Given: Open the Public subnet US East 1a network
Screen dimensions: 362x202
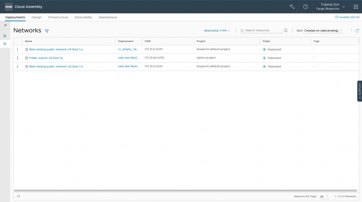Looking at the screenshot, I should pos(46,58).
